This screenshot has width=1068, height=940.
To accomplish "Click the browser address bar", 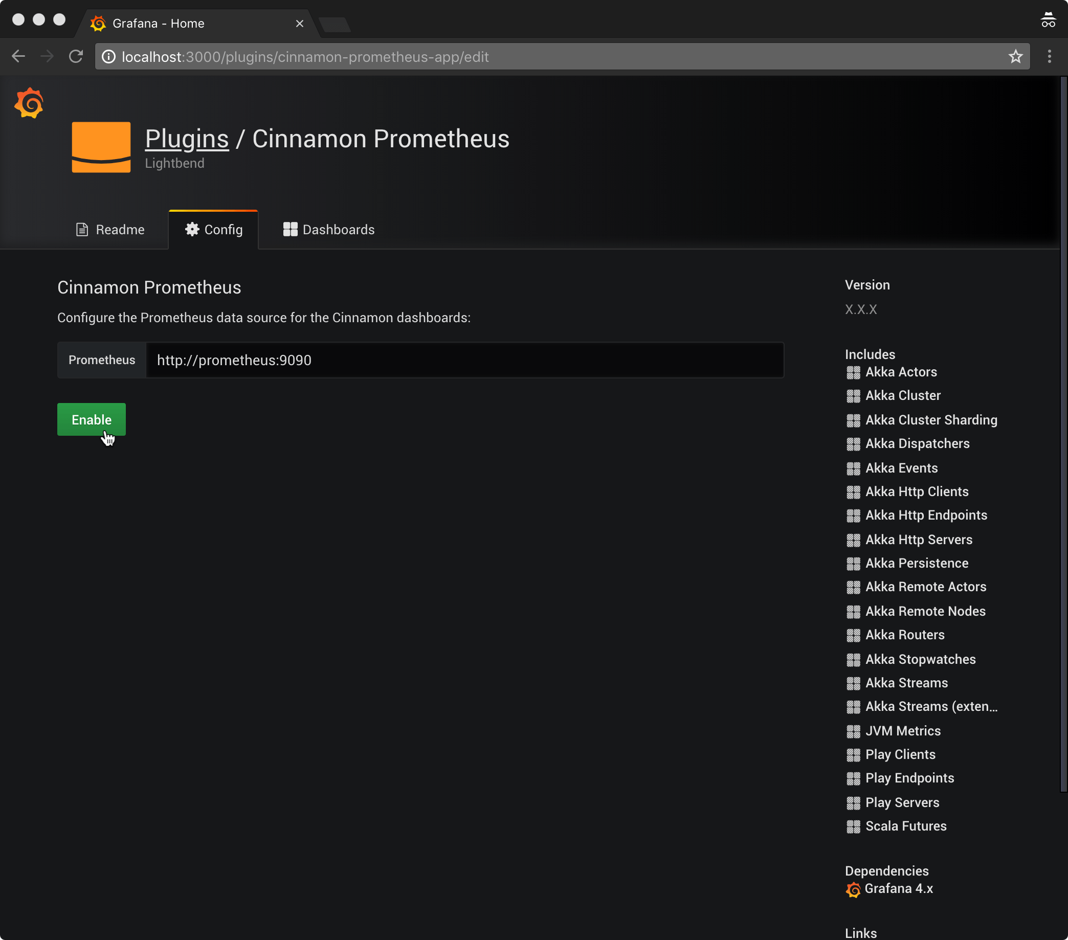I will pyautogui.click(x=562, y=56).
